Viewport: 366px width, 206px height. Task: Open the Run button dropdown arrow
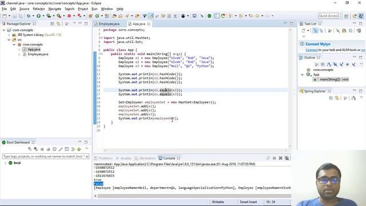(43, 16)
